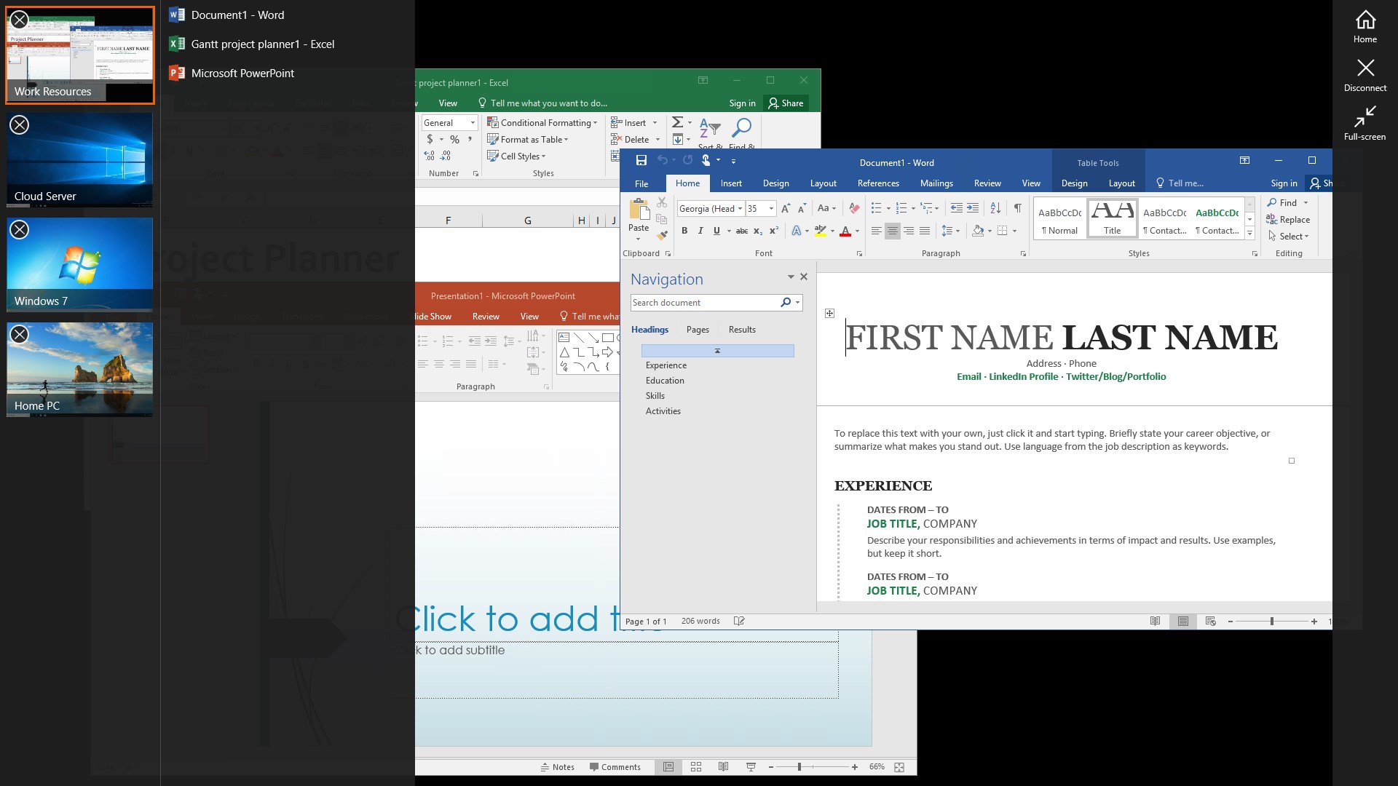The width and height of the screenshot is (1398, 786).
Task: Open the font size dropdown in Word
Action: tap(771, 208)
